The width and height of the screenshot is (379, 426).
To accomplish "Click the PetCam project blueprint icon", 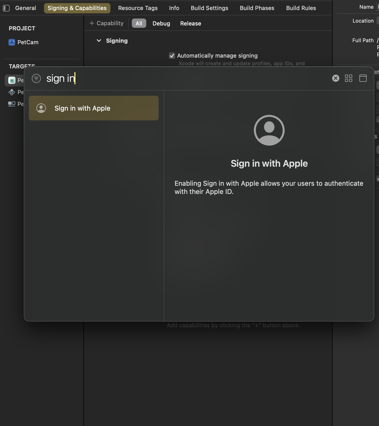I will click(x=12, y=42).
